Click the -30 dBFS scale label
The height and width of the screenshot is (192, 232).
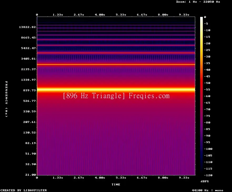click(207, 56)
